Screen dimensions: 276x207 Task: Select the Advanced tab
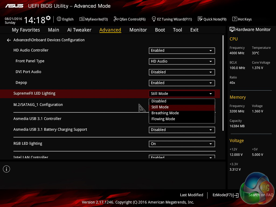(x=110, y=30)
